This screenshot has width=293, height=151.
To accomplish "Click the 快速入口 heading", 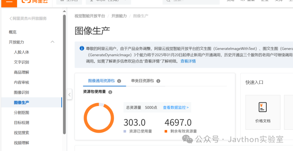I will click(x=254, y=82).
